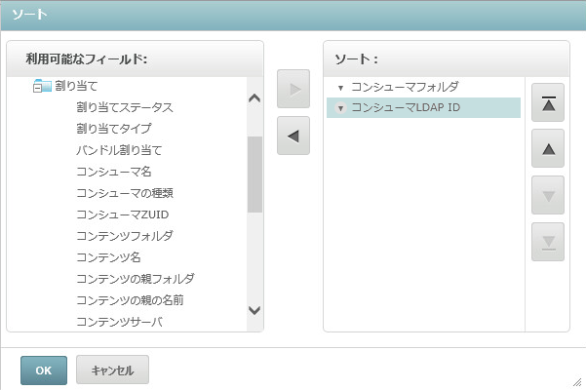Move selected sort field down
Screen dimensions: 586x390
coord(548,195)
